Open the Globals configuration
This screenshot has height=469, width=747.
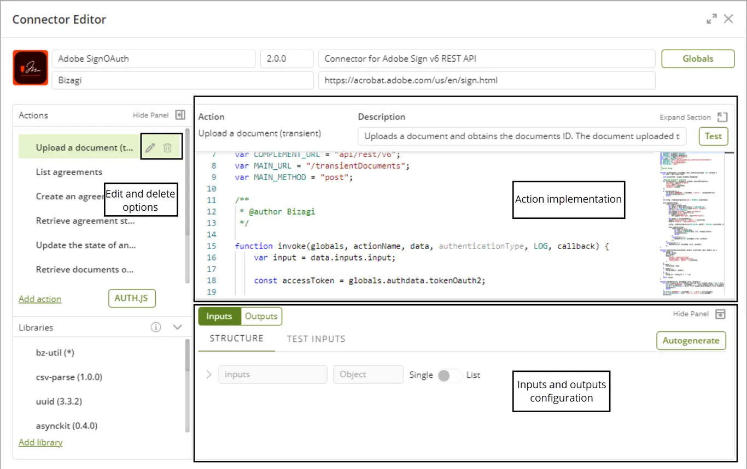point(698,59)
